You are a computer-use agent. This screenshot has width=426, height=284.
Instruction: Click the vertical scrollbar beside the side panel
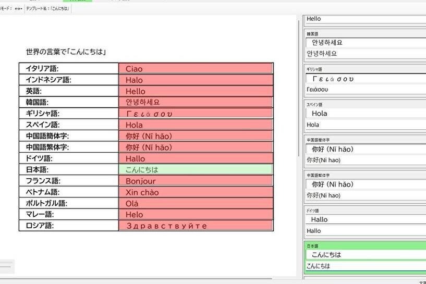coord(299,87)
